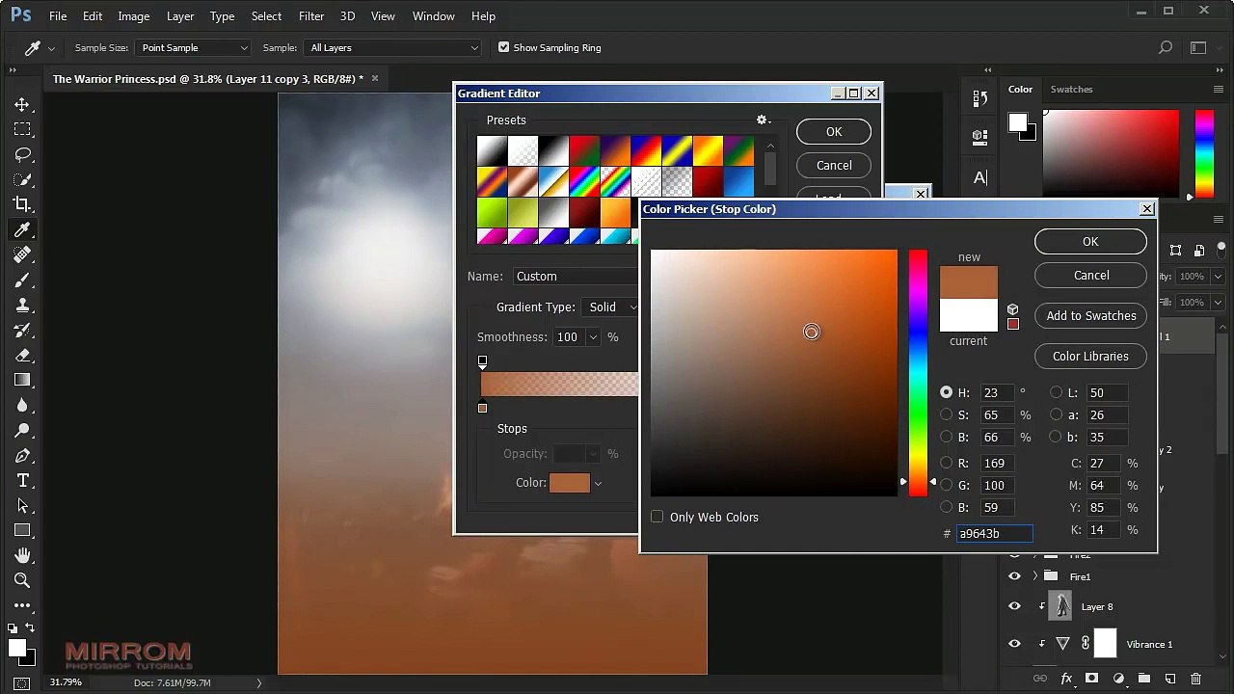
Task: Select the R red radio button
Action: (946, 463)
